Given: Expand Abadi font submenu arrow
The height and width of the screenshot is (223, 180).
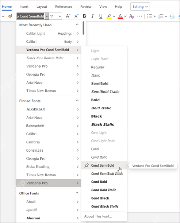Looking at the screenshot, I should pos(77,202).
